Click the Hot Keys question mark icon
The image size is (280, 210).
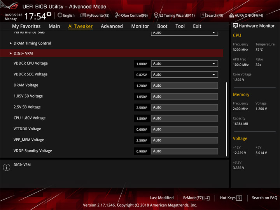point(239,198)
